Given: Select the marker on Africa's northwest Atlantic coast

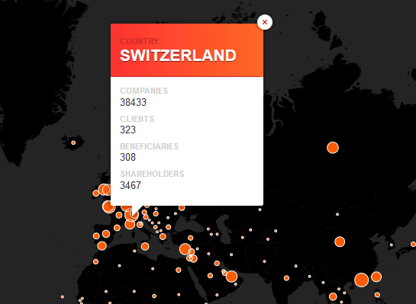Looking at the screenshot, I should [x=95, y=261].
